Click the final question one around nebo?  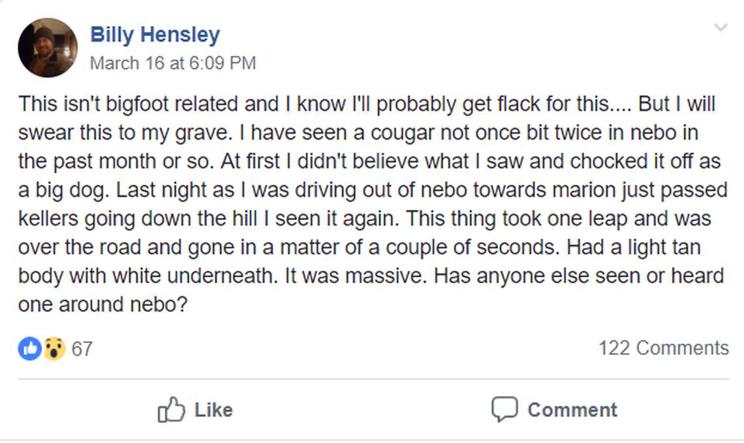click(103, 305)
